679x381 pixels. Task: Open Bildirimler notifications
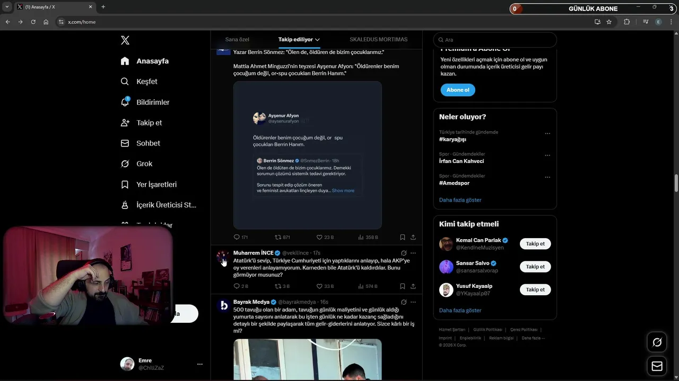tap(145, 102)
